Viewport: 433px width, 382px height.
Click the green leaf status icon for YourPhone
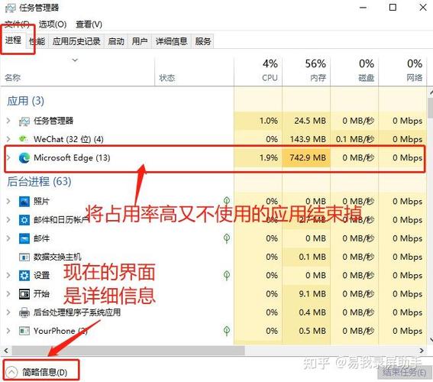coord(227,331)
